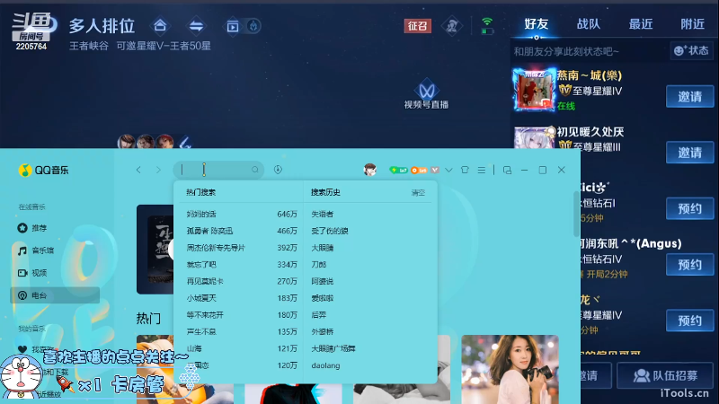
Task: Open listen-to-identify song icon
Action: (x=278, y=170)
